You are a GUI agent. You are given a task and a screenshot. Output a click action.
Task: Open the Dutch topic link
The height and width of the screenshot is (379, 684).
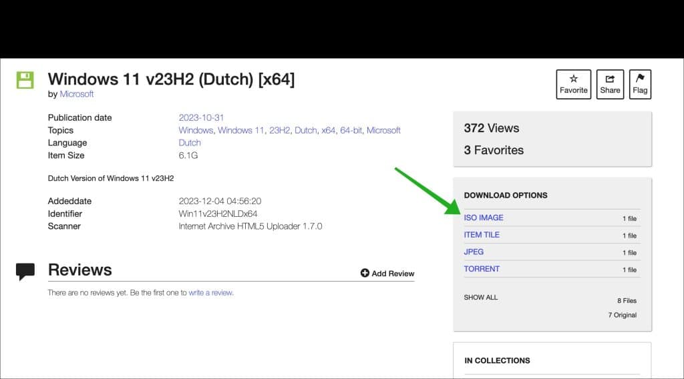306,130
